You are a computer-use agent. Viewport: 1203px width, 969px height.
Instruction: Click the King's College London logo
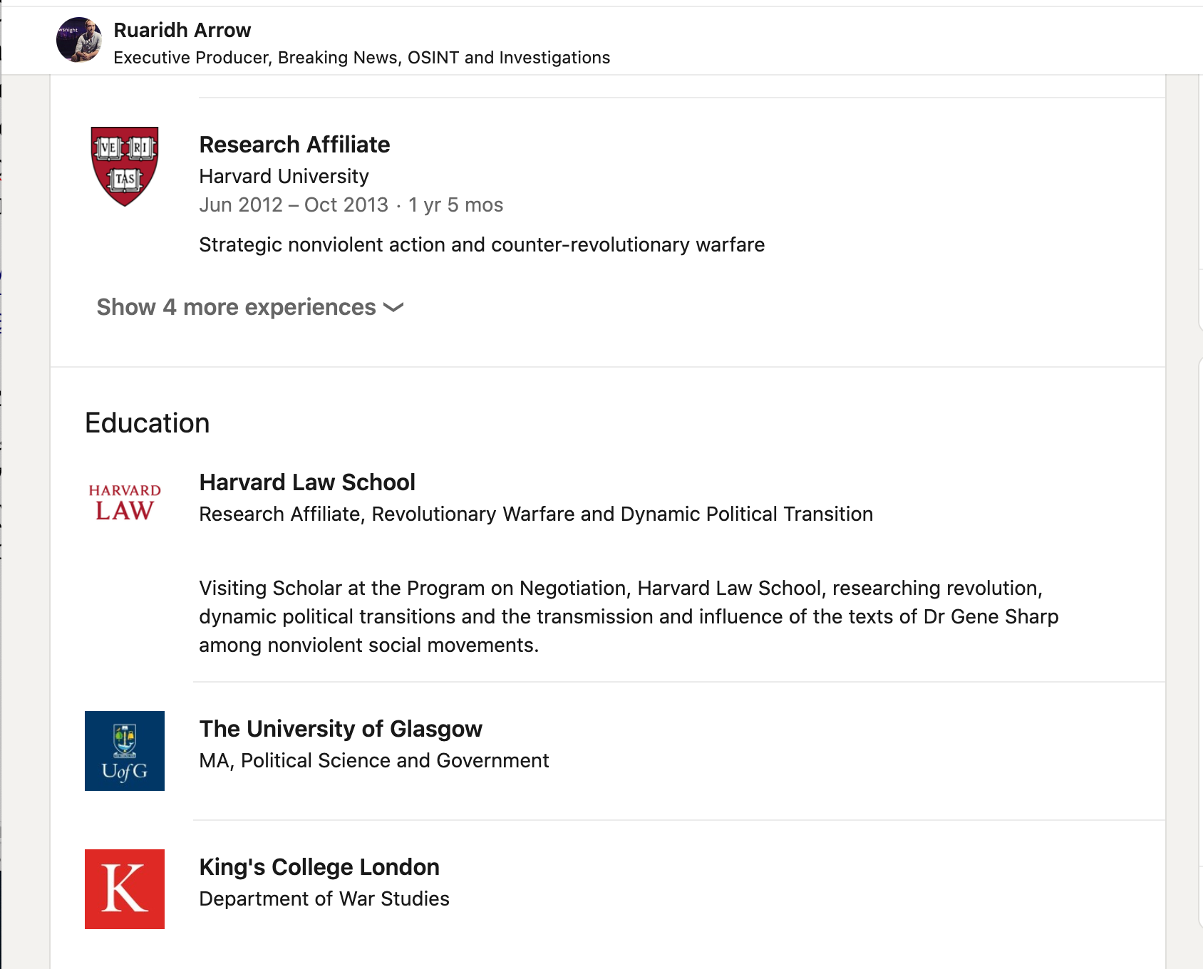(125, 889)
